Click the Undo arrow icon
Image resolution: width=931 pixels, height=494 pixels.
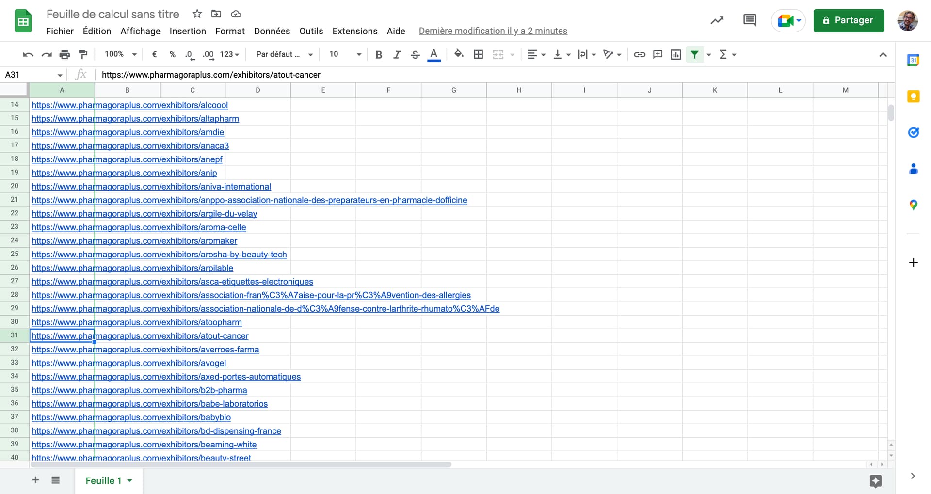pos(28,55)
